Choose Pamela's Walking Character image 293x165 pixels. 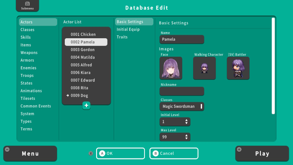[x=204, y=68]
